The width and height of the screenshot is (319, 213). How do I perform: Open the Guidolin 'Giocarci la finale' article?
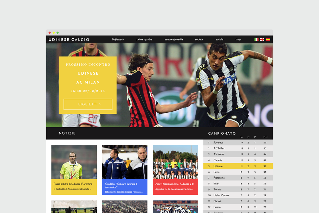(x=125, y=187)
